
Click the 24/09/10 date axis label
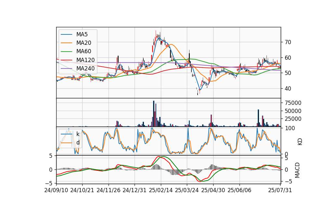[x=56, y=190]
